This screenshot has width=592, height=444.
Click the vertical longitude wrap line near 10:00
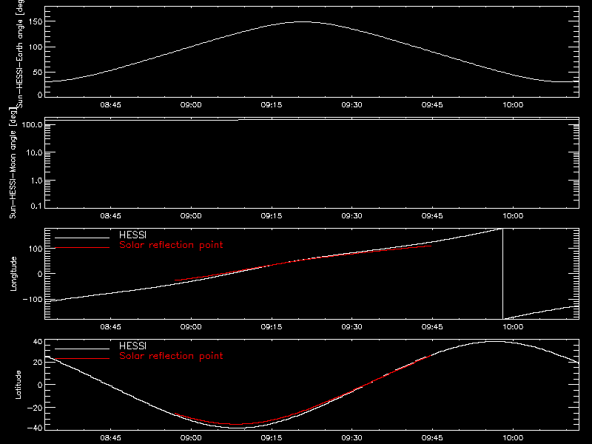click(x=502, y=274)
